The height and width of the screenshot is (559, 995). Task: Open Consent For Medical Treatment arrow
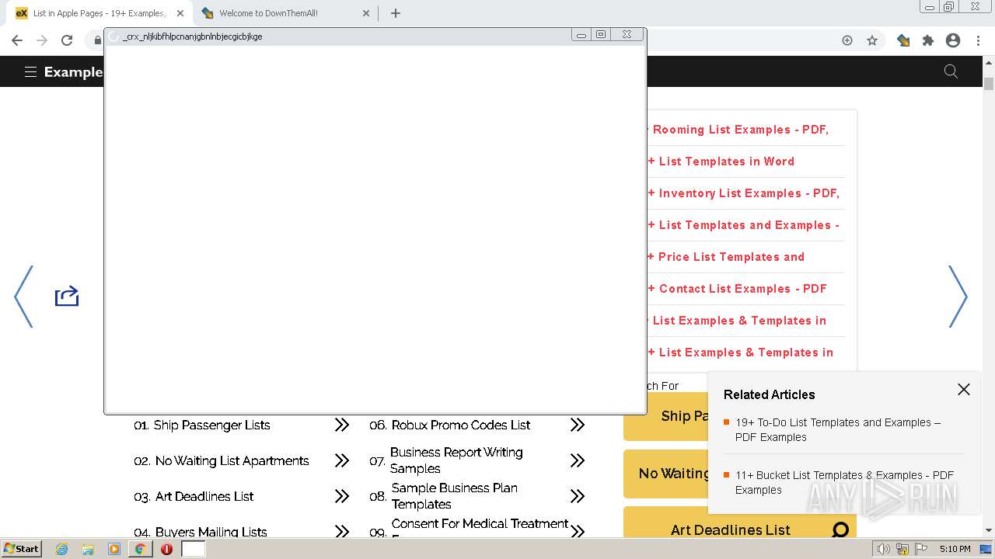coord(578,532)
